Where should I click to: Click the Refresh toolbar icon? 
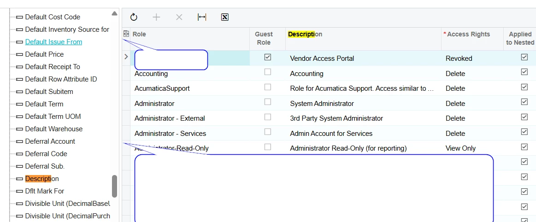pyautogui.click(x=134, y=17)
